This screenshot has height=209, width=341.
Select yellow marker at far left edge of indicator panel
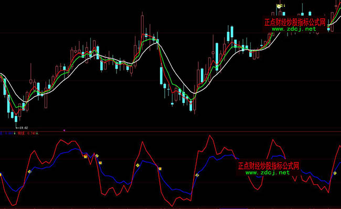(1, 174)
